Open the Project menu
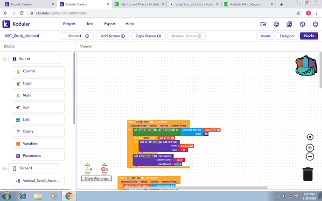The height and width of the screenshot is (201, 322). tap(69, 24)
